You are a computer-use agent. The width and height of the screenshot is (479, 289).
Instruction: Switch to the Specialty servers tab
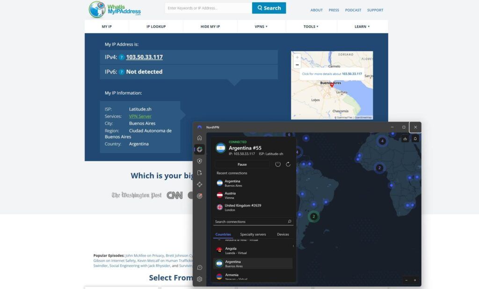tap(253, 234)
